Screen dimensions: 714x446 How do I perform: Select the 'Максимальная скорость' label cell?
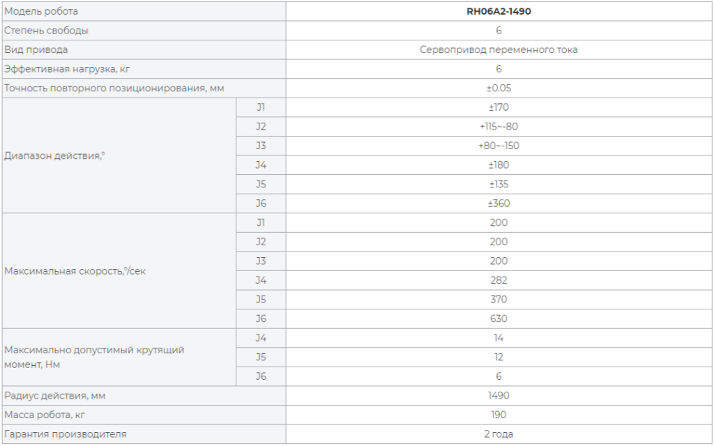tap(119, 271)
